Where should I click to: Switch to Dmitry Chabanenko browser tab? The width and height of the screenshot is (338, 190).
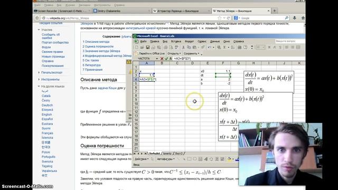coord(121,11)
